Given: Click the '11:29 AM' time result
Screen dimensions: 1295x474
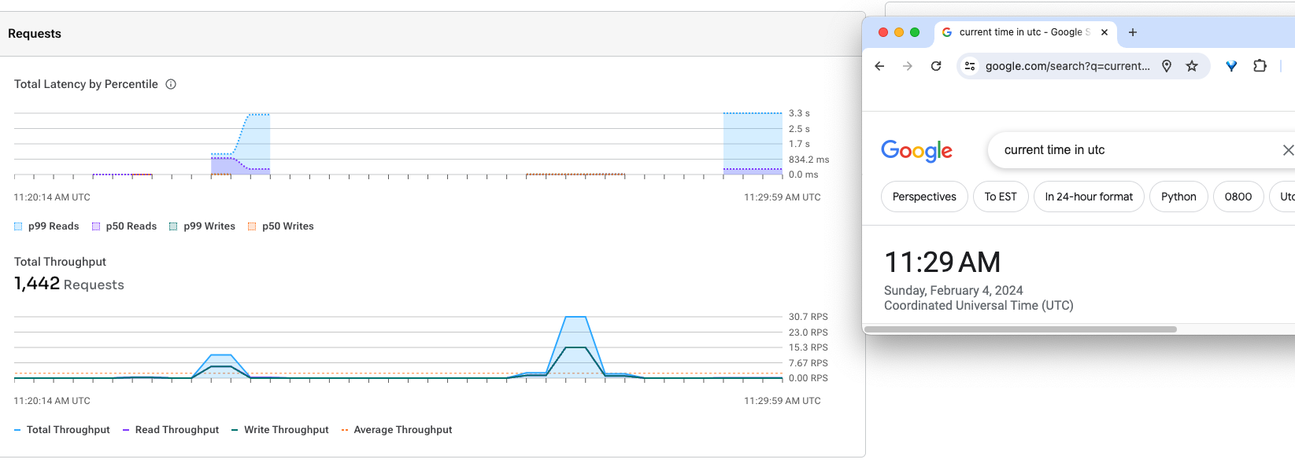Looking at the screenshot, I should pyautogui.click(x=942, y=262).
